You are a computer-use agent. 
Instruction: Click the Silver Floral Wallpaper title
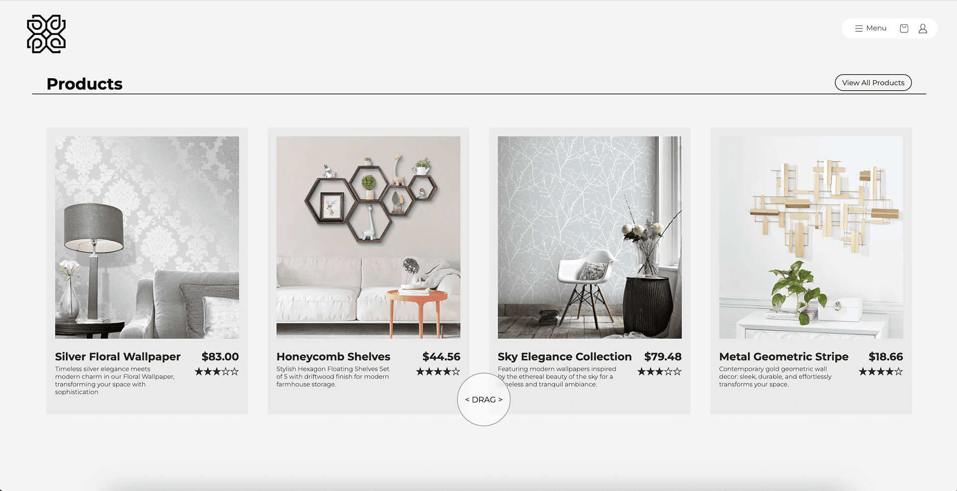(x=118, y=357)
